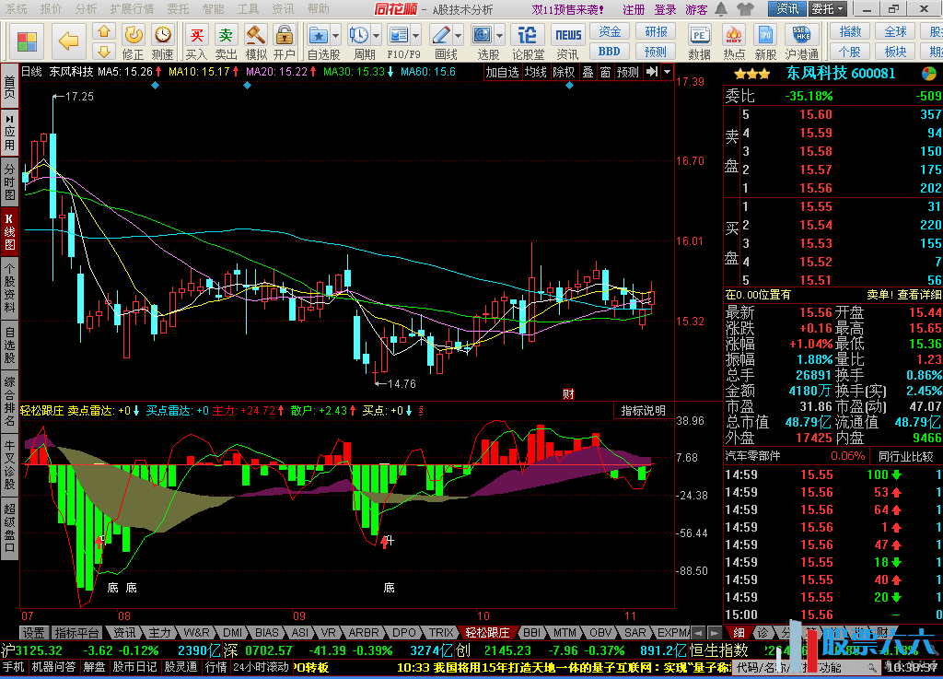
Task: Click the pie chart icon beside 600081
Action: [930, 74]
